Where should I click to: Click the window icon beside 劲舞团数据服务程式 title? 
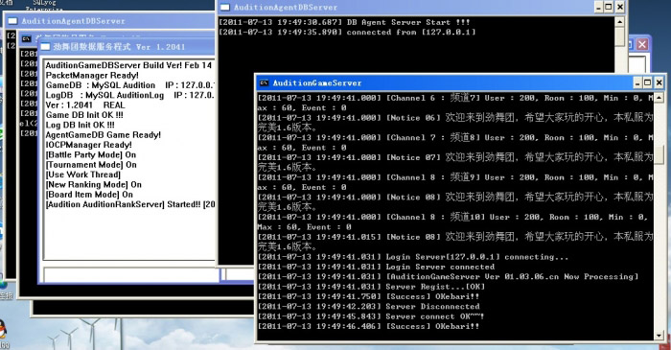pyautogui.click(x=45, y=47)
